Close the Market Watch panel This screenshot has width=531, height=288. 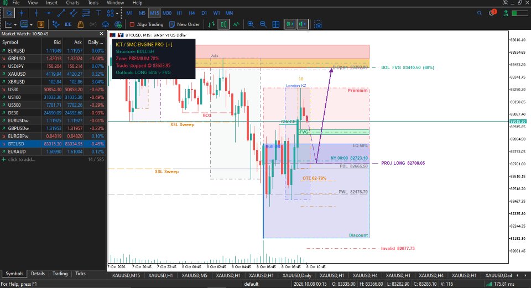pyautogui.click(x=101, y=34)
